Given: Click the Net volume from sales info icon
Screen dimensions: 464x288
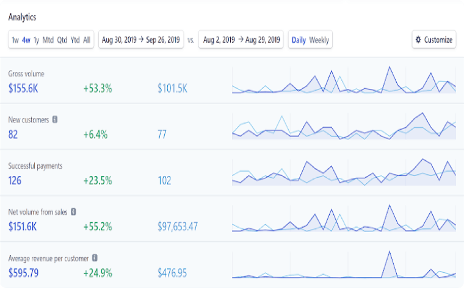Looking at the screenshot, I should 73,211.
